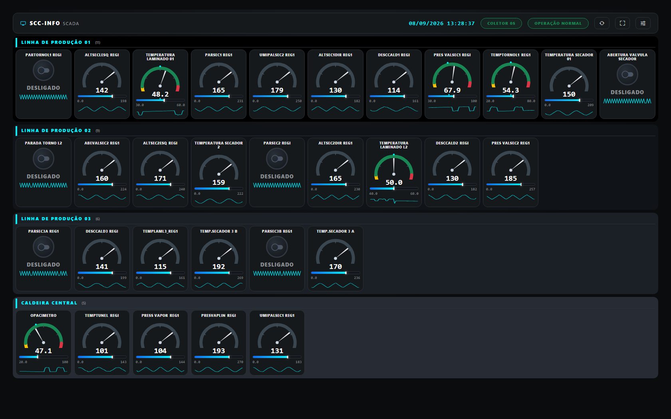Click the refresh icon in header
The width and height of the screenshot is (671, 419).
point(602,23)
